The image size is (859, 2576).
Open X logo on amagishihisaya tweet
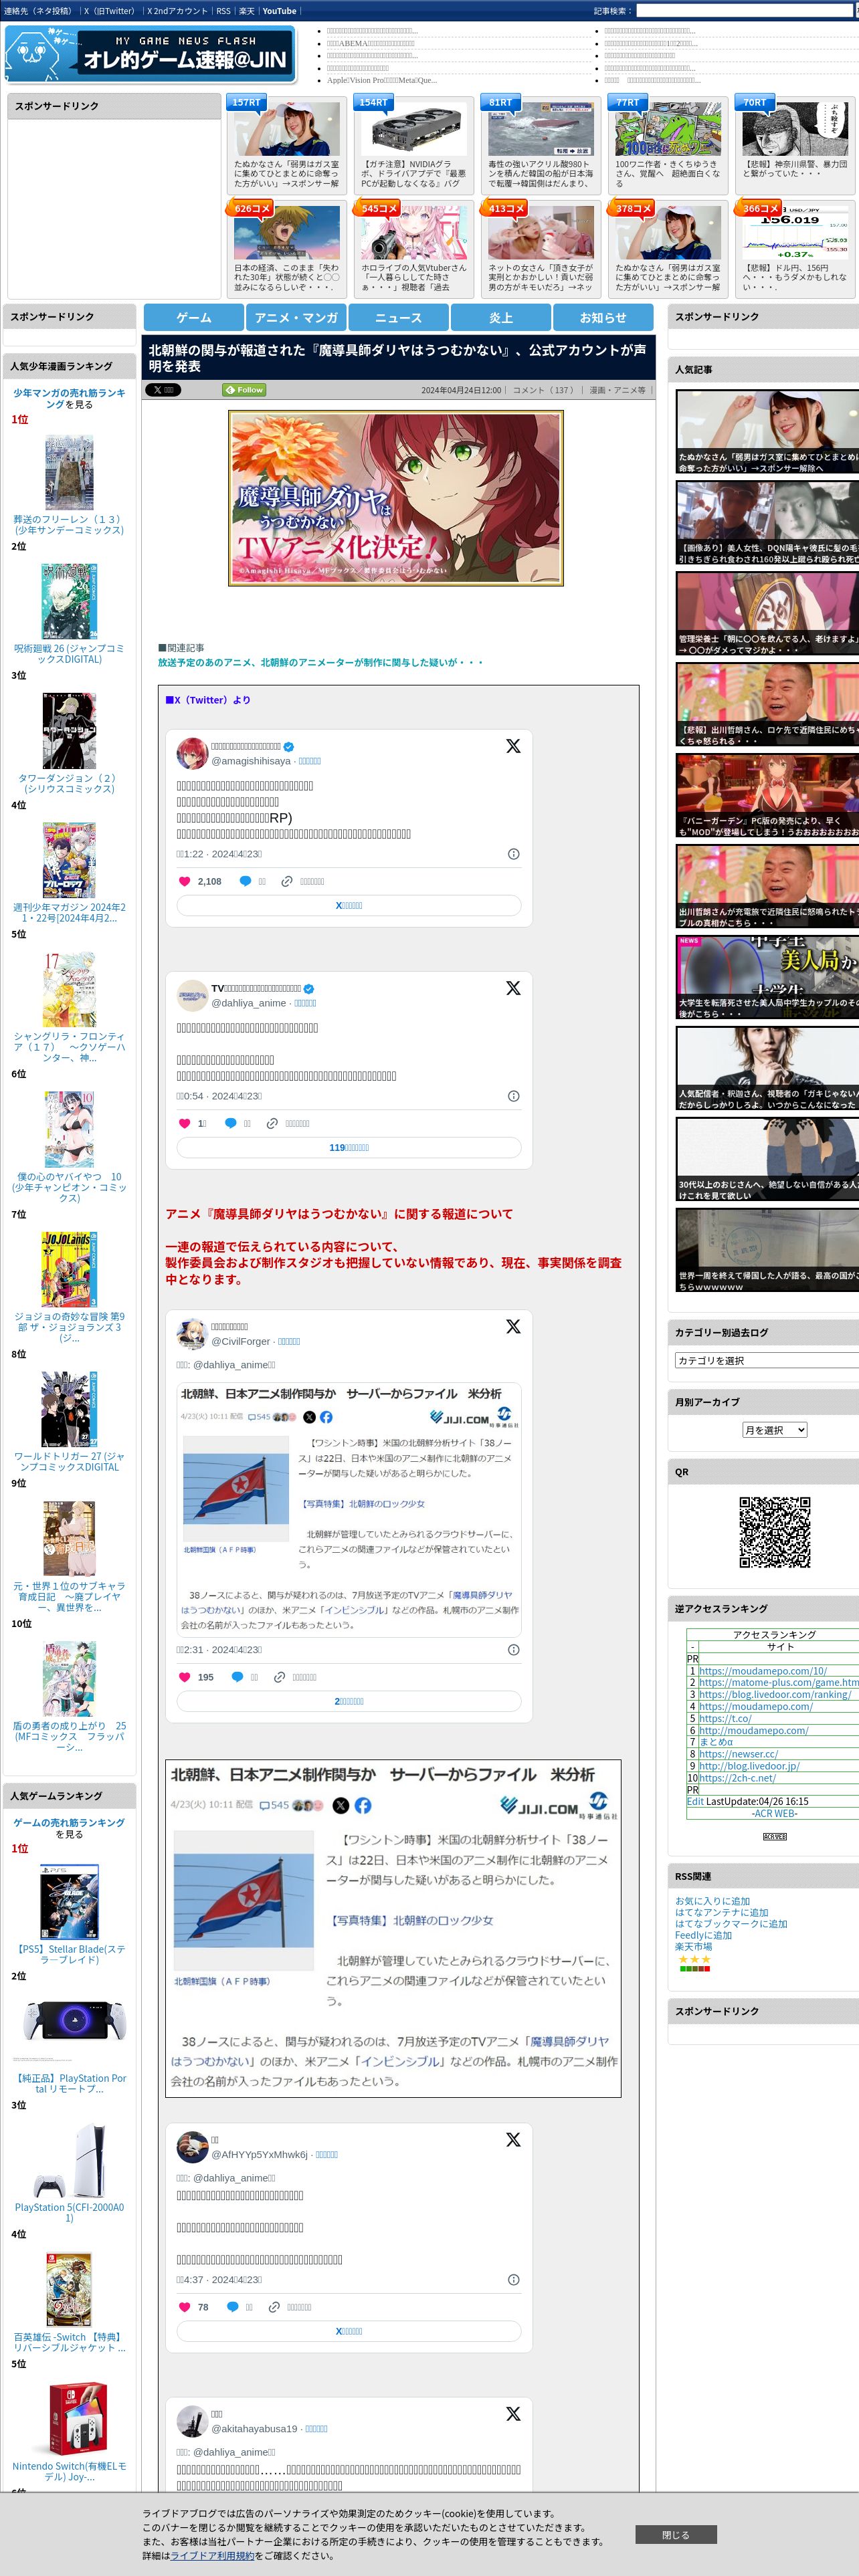click(x=513, y=746)
